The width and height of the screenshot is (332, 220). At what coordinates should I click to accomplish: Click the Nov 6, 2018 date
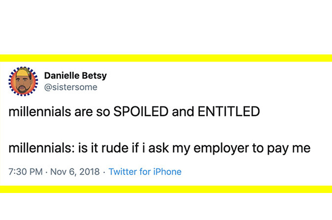[74, 172]
